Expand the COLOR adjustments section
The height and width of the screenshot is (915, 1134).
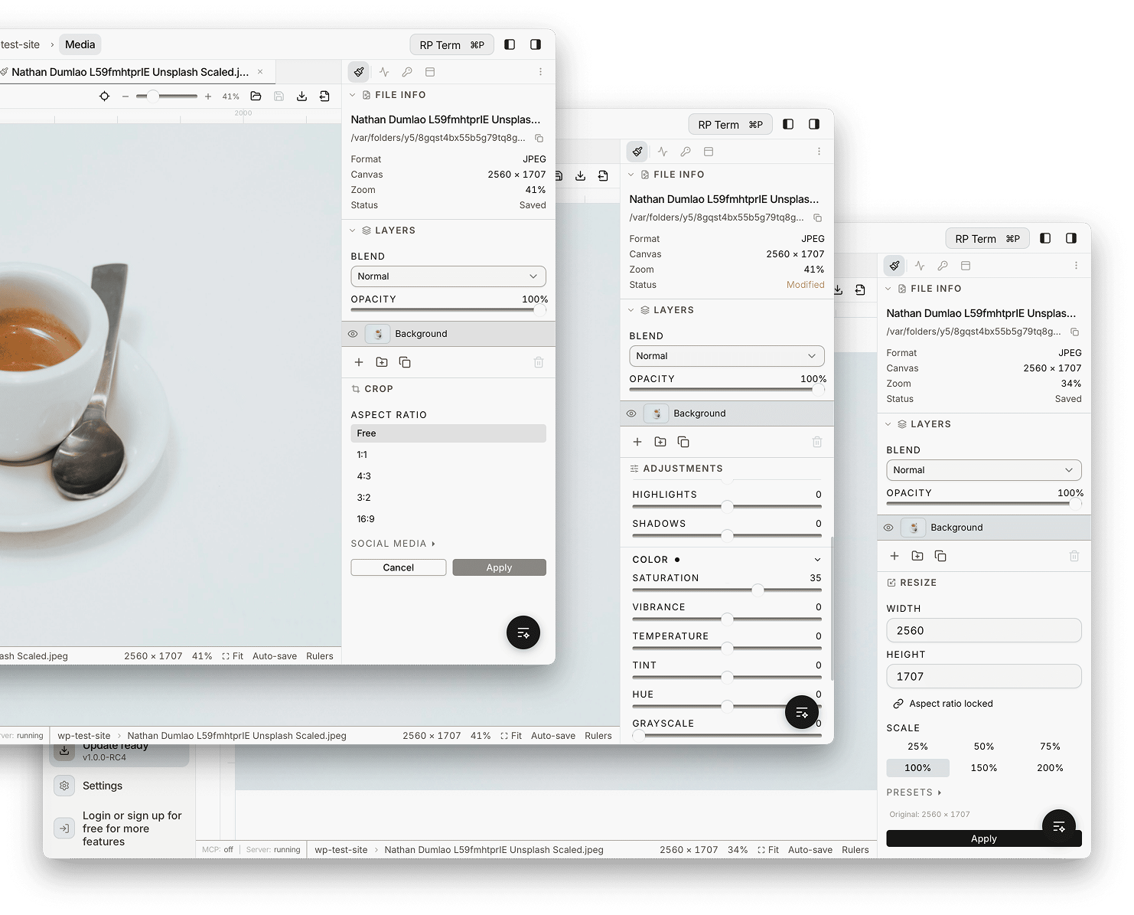pos(817,559)
